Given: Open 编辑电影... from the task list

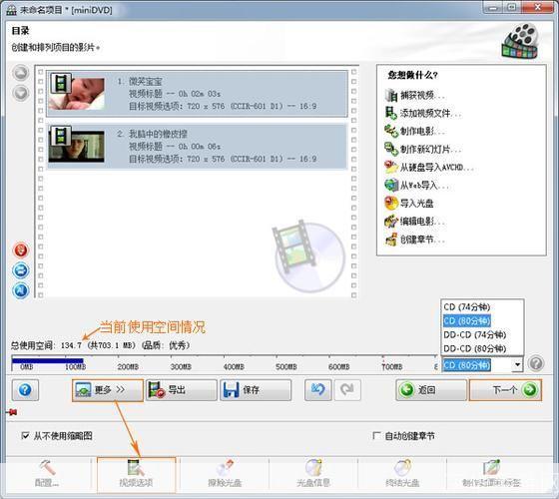Looking at the screenshot, I should click(414, 222).
